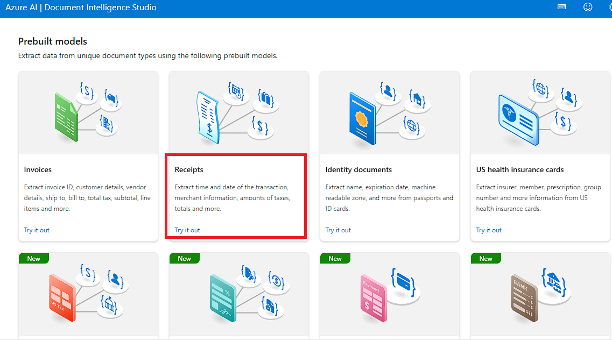The width and height of the screenshot is (612, 341).
Task: Open Try it out under Invoices
Action: click(x=37, y=230)
